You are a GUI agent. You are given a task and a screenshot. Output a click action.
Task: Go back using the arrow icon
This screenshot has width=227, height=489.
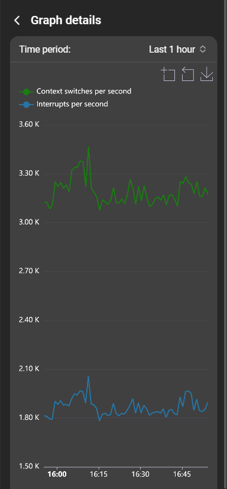[x=17, y=21]
